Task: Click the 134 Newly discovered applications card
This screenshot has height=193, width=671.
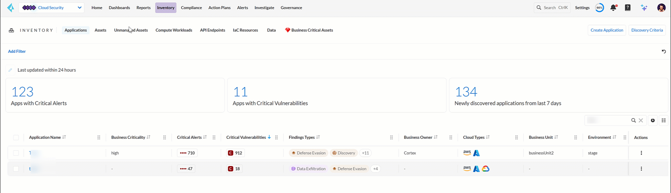Action: coord(558,95)
